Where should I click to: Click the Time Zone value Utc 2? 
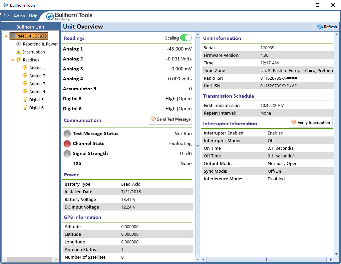296,70
